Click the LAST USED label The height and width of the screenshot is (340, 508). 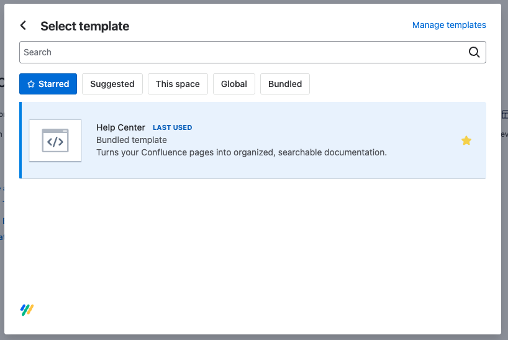click(173, 127)
